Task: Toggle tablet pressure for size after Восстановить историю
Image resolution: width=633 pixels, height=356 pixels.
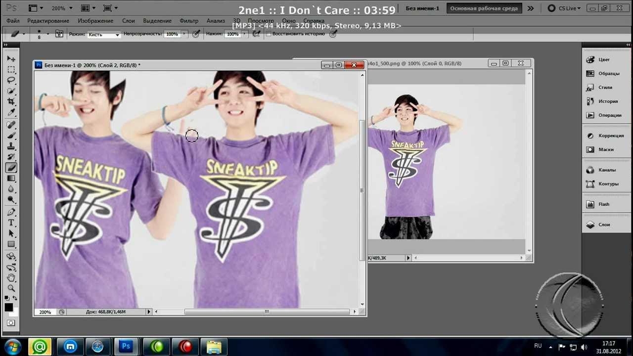Action: [x=333, y=34]
